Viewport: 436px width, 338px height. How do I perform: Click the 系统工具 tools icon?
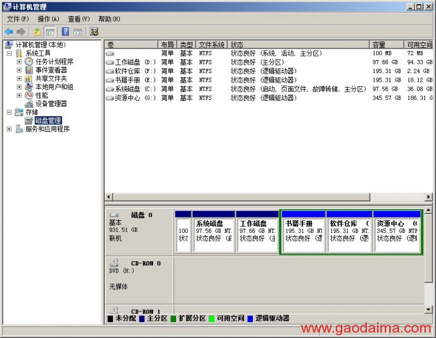pos(19,53)
